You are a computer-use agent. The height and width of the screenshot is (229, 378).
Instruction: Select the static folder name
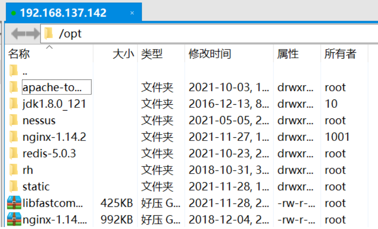click(x=36, y=187)
